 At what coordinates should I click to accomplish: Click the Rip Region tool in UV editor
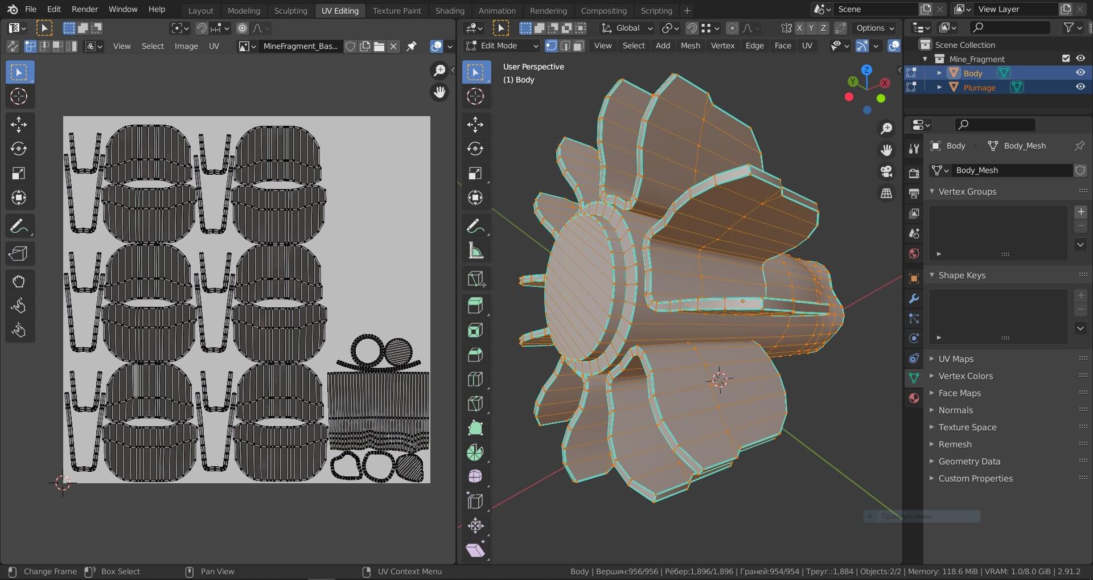[x=19, y=253]
